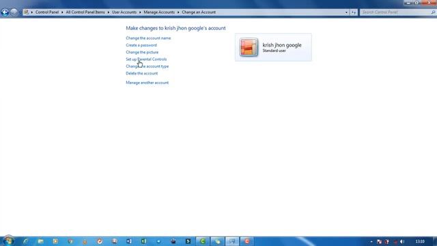Open the volume speaker tray icon

click(x=402, y=241)
